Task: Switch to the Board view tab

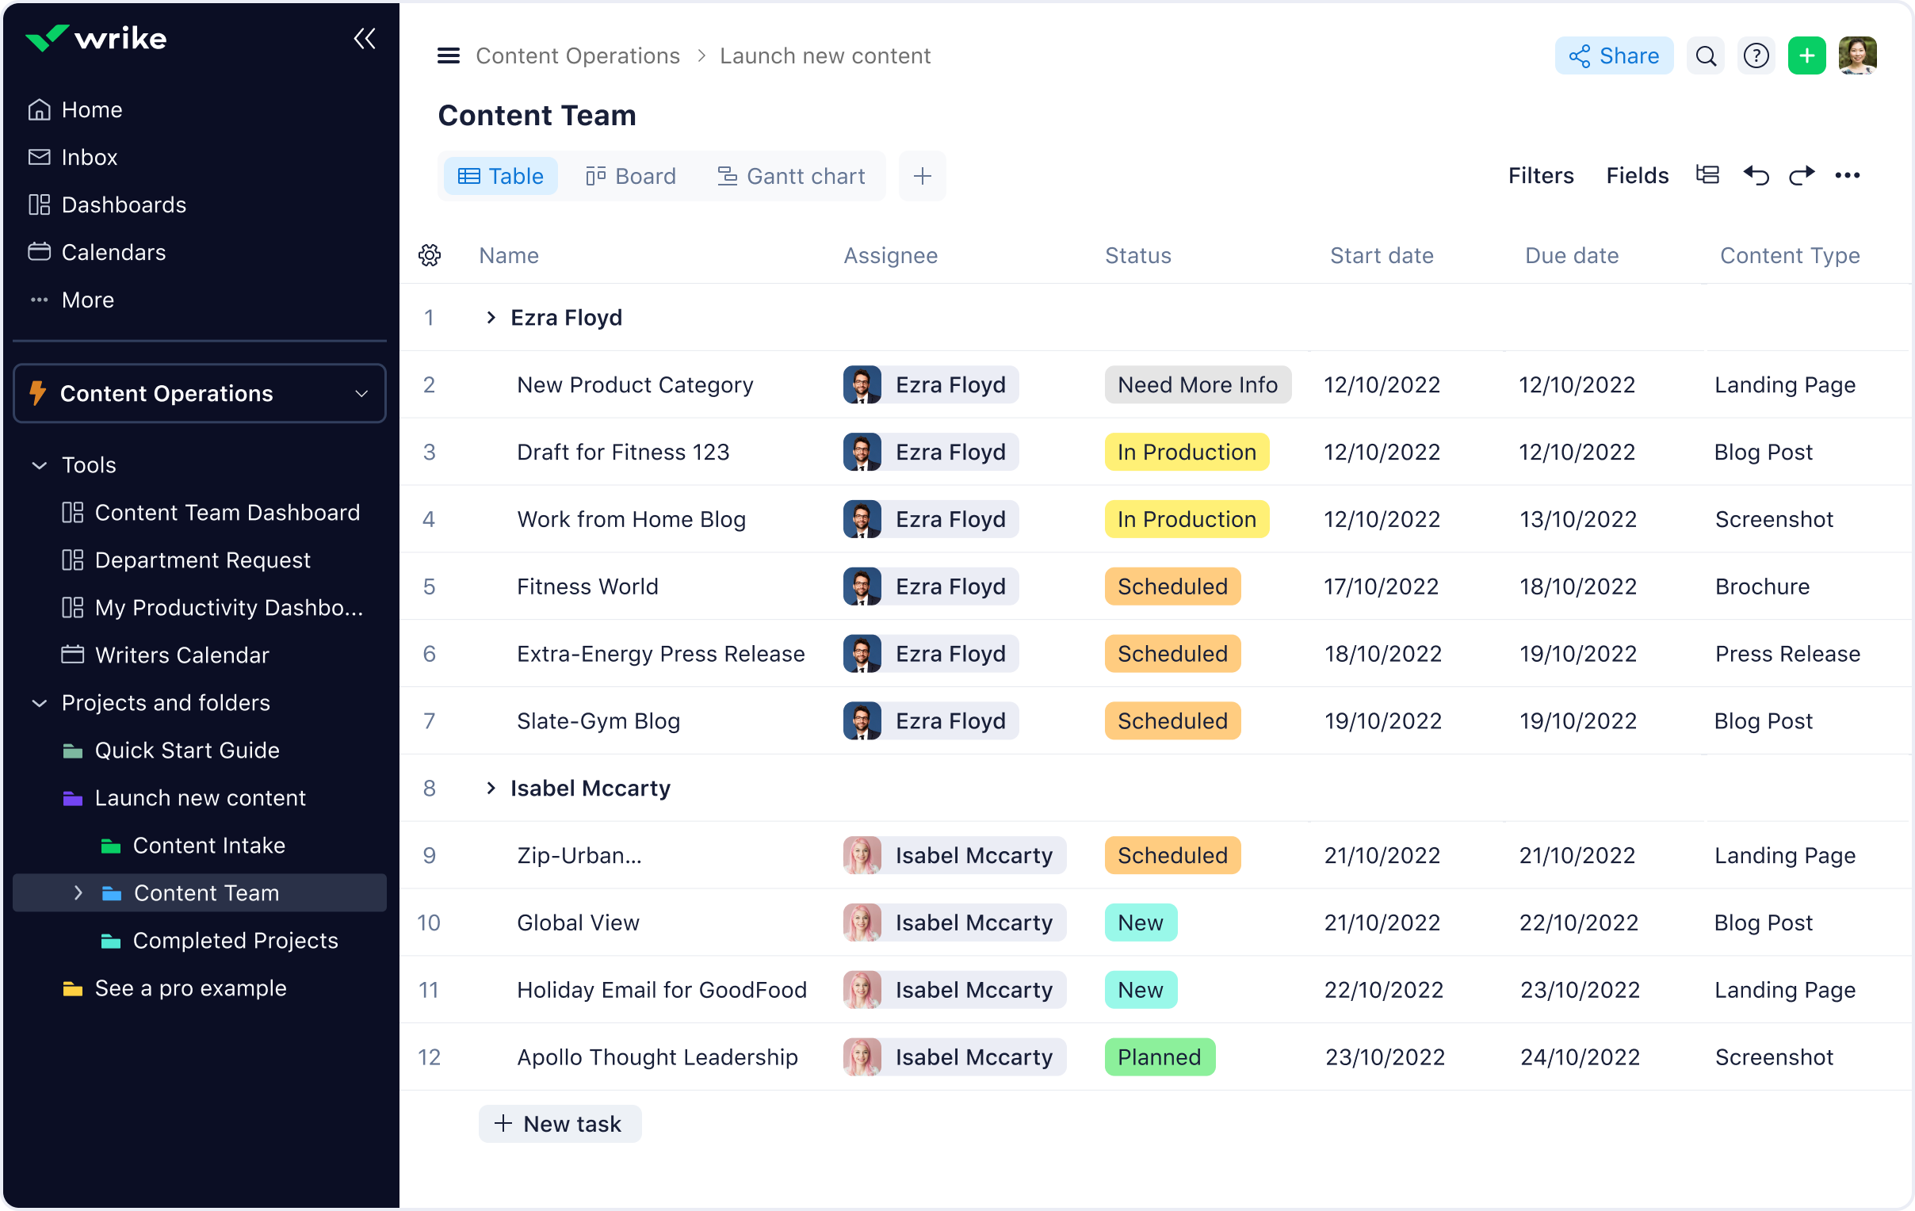Action: click(x=630, y=176)
